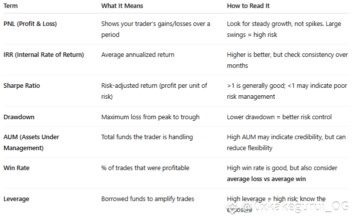The height and width of the screenshot is (220, 353).
Task: Click bold average loss vs average win
Action: [266, 179]
